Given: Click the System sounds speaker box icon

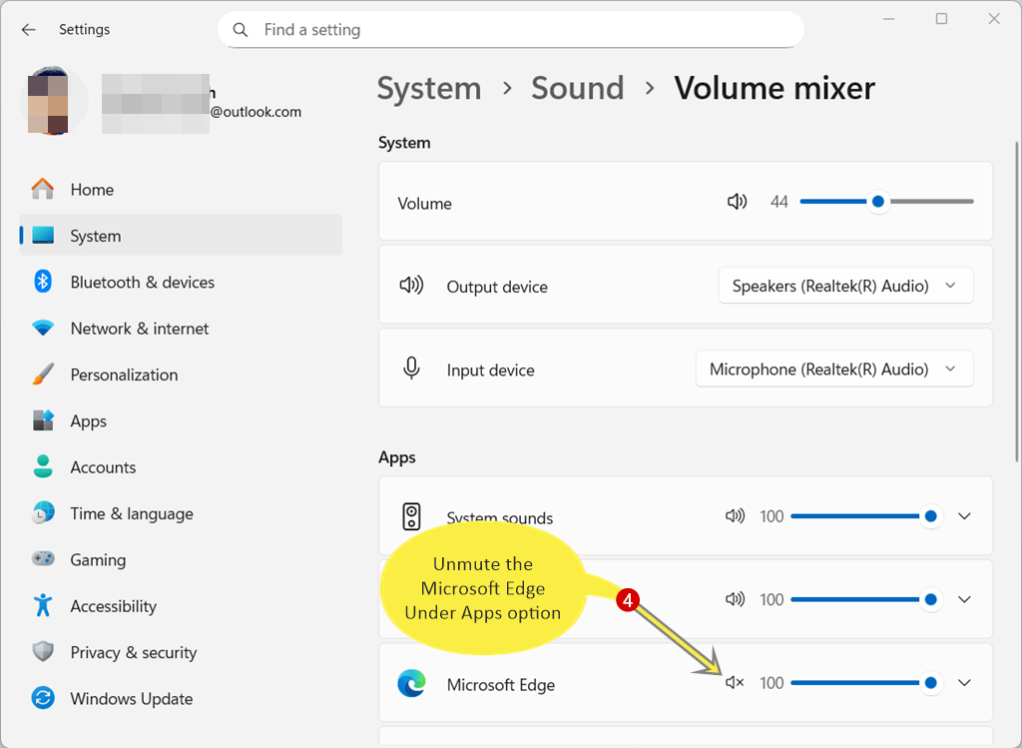Looking at the screenshot, I should [411, 516].
